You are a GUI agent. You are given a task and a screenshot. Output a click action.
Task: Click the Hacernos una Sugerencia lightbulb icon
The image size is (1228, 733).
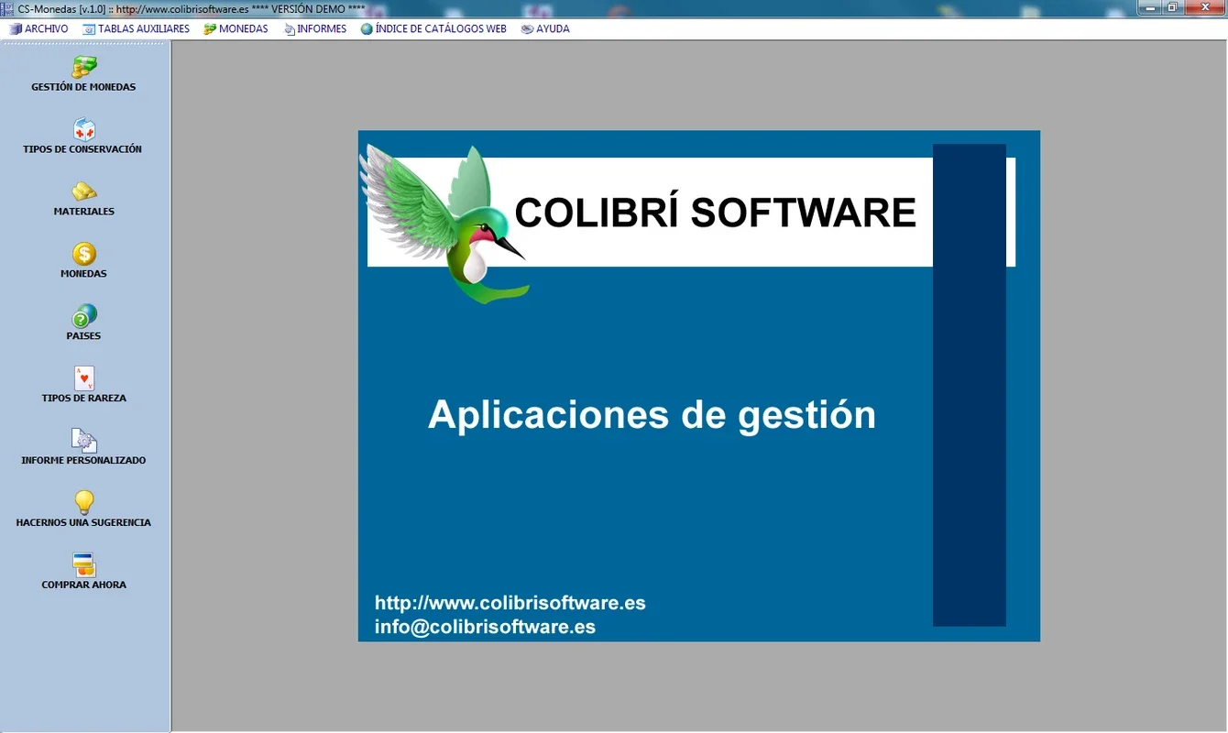coord(84,502)
